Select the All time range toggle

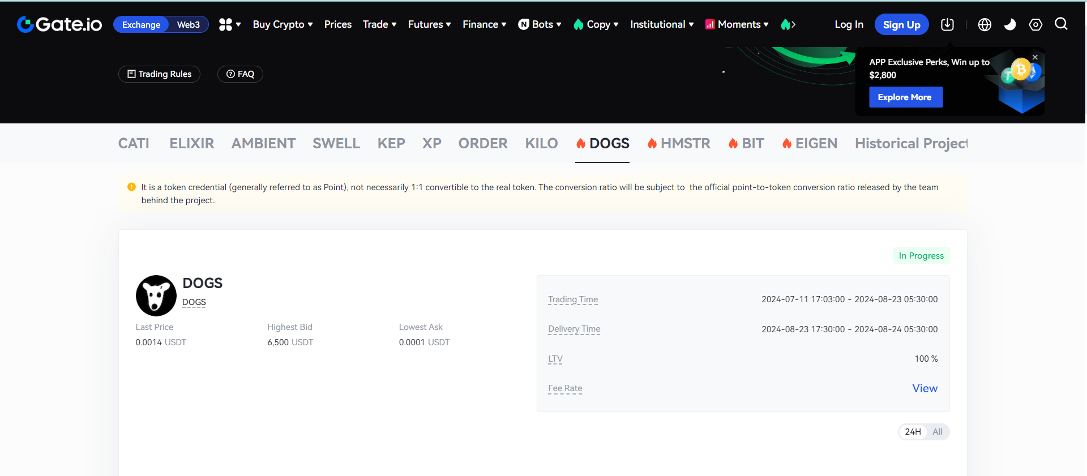coord(938,432)
